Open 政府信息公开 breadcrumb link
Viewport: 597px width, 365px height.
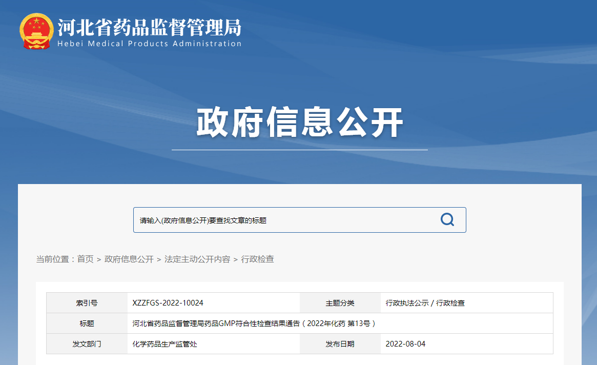coord(129,259)
